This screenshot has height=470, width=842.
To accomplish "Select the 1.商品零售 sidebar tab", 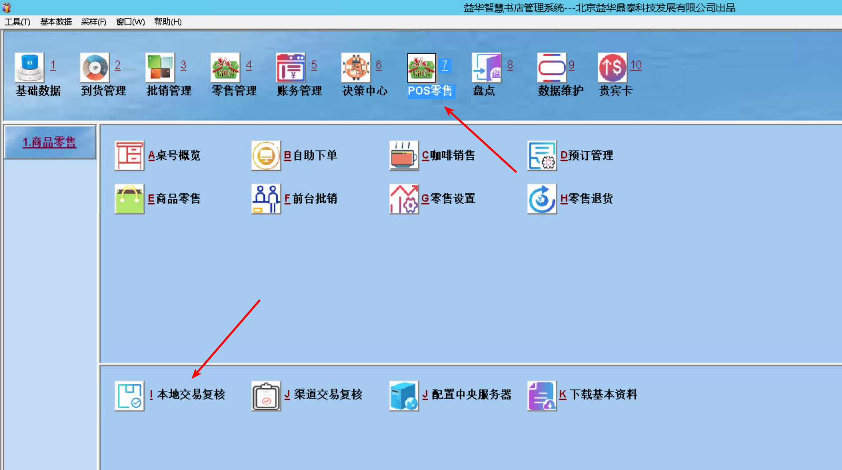I will coord(50,142).
